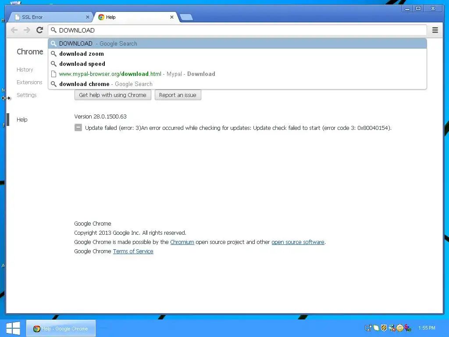The width and height of the screenshot is (449, 337).
Task: Click the network computer tray icon
Action: [368, 328]
